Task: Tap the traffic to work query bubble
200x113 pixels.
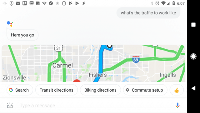Action: pyautogui.click(x=148, y=13)
